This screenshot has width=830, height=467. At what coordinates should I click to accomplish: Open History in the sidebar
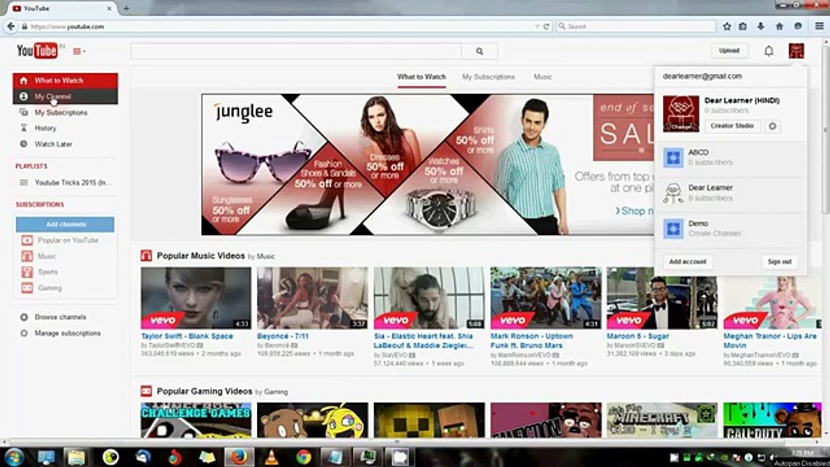[45, 128]
